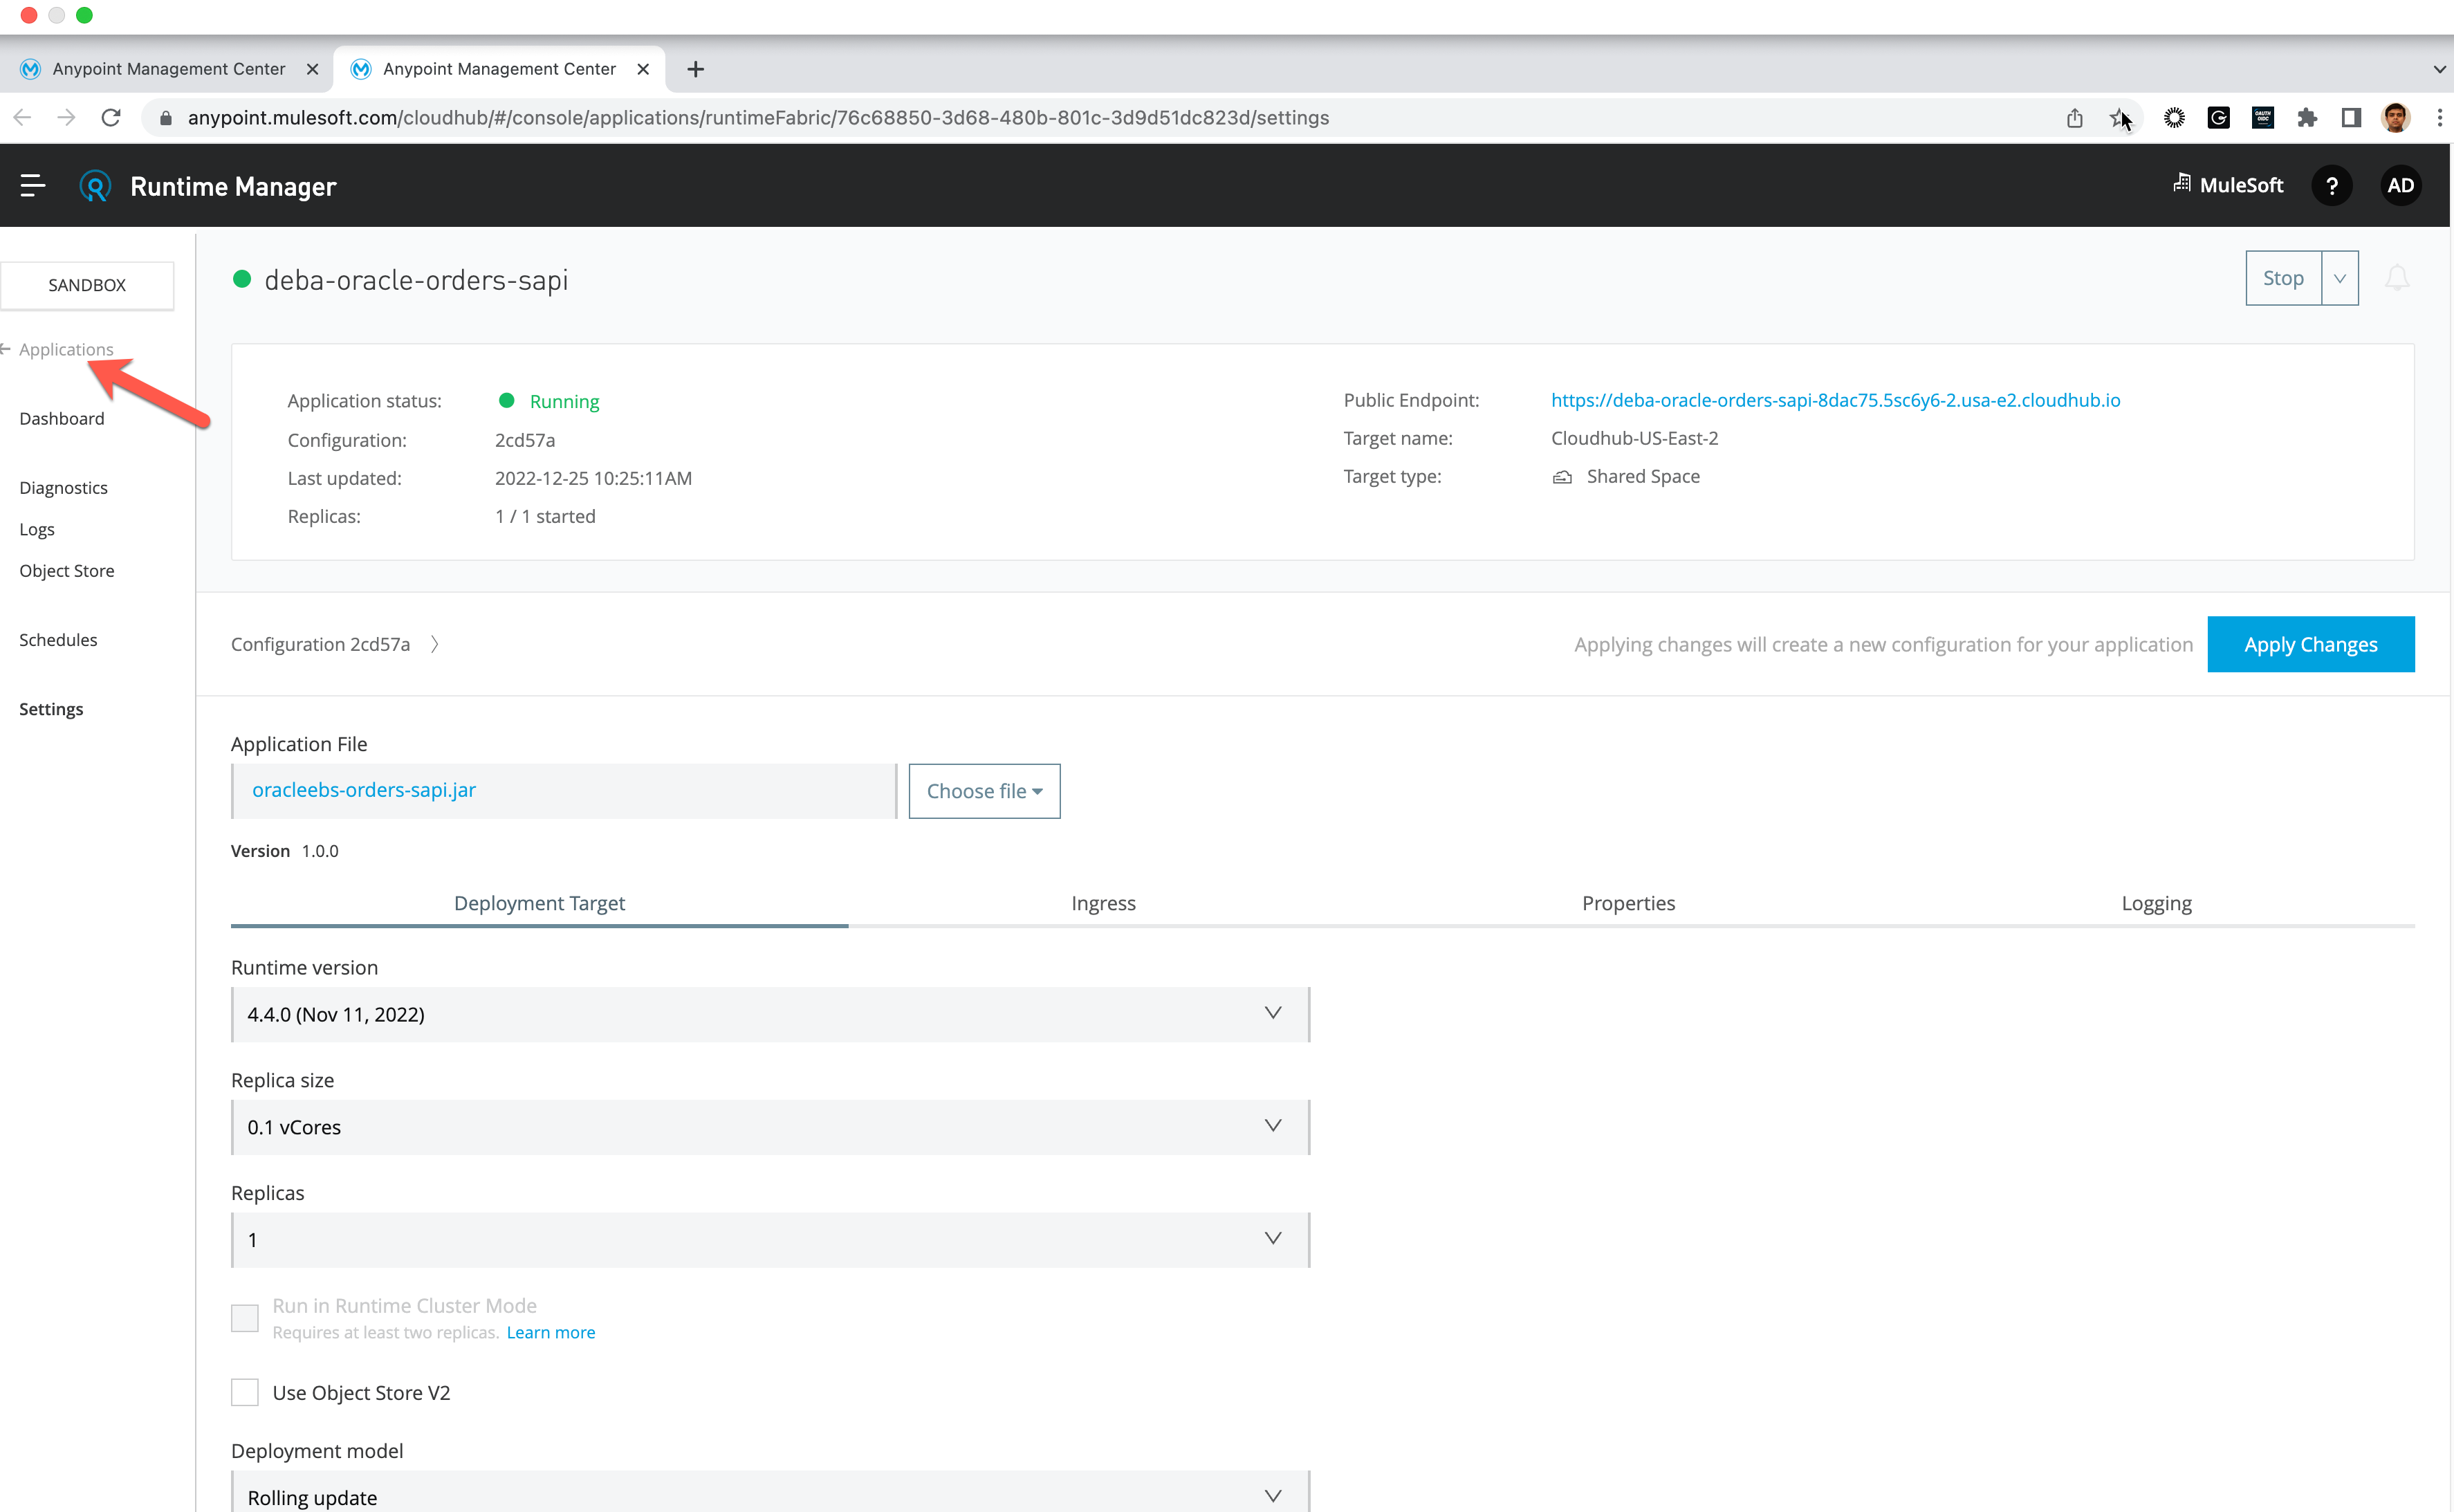
Task: Close the first Anypoint Management Center tab
Action: 312,69
